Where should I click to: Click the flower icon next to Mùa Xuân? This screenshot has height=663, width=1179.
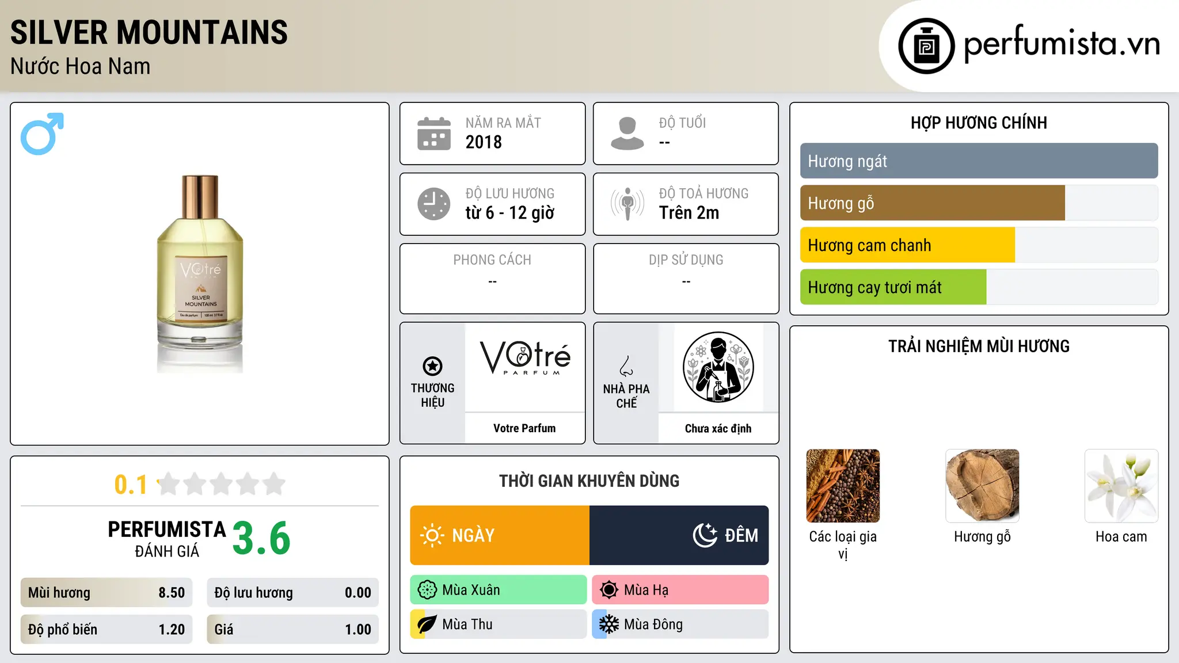[427, 590]
